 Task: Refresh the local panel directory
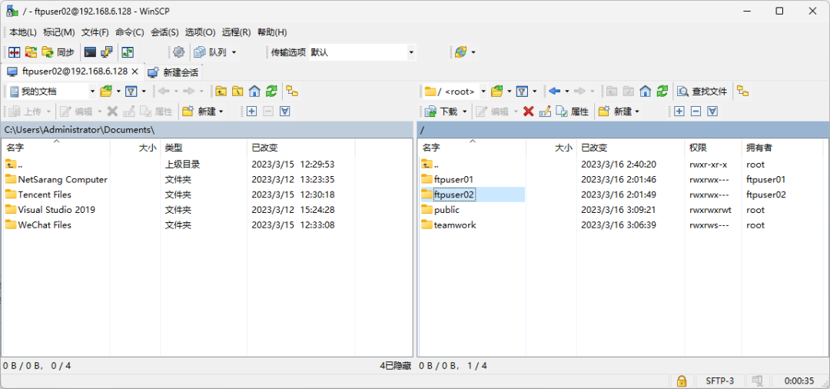271,91
